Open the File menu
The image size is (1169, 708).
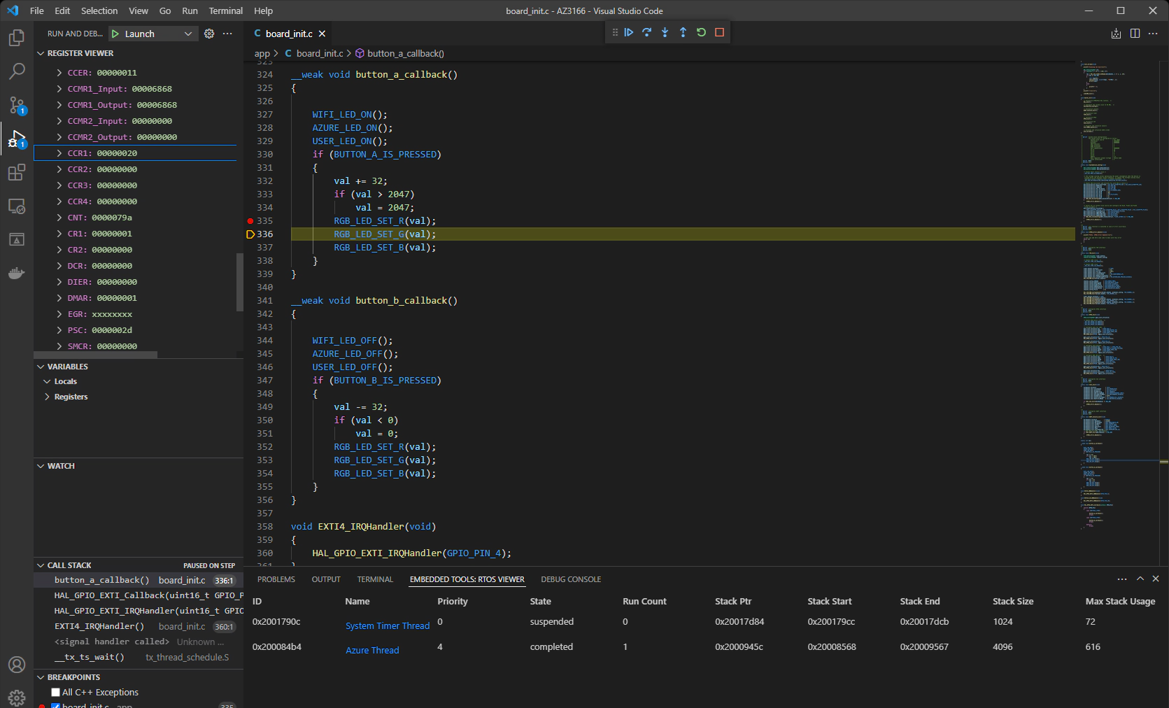click(37, 10)
